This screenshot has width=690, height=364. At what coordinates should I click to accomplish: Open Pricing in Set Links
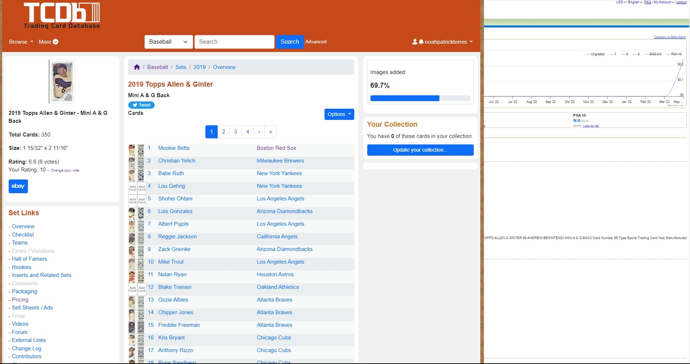tap(20, 299)
